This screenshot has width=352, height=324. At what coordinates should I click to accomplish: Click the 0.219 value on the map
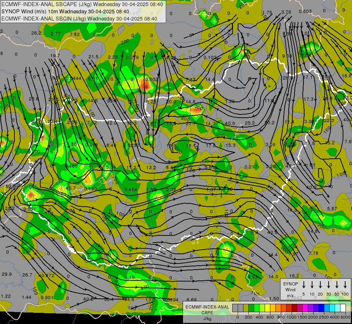pyautogui.click(x=132, y=57)
